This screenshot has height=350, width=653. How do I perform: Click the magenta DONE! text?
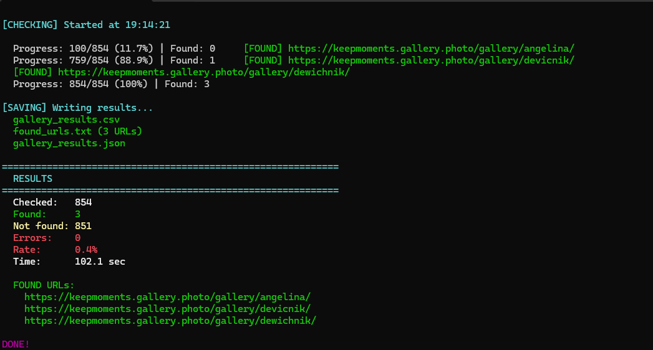pos(16,344)
